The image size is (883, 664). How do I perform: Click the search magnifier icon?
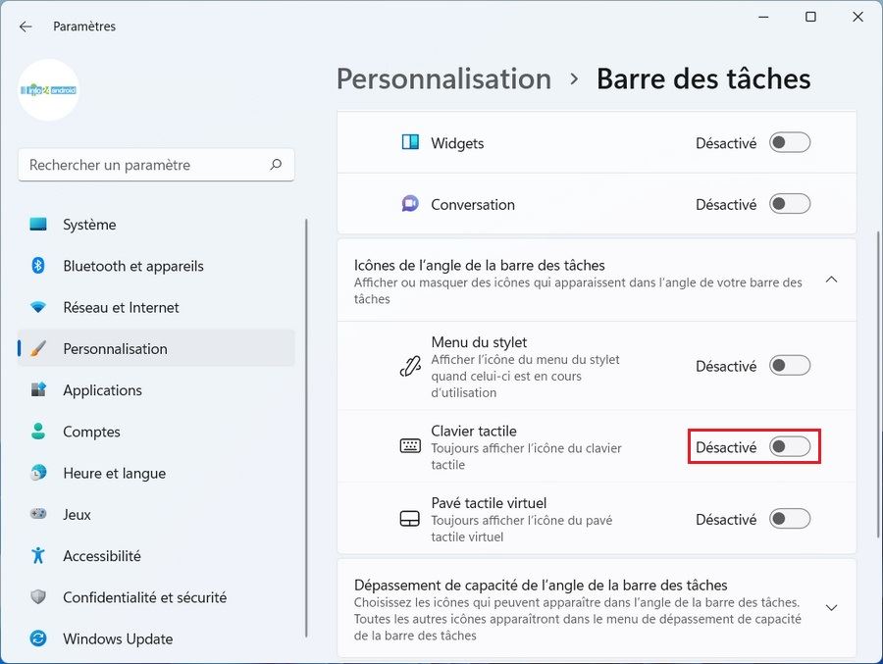[x=277, y=165]
